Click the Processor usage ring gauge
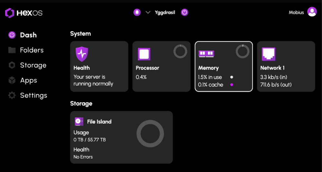Viewport: 322px width, 172px height. [180, 52]
